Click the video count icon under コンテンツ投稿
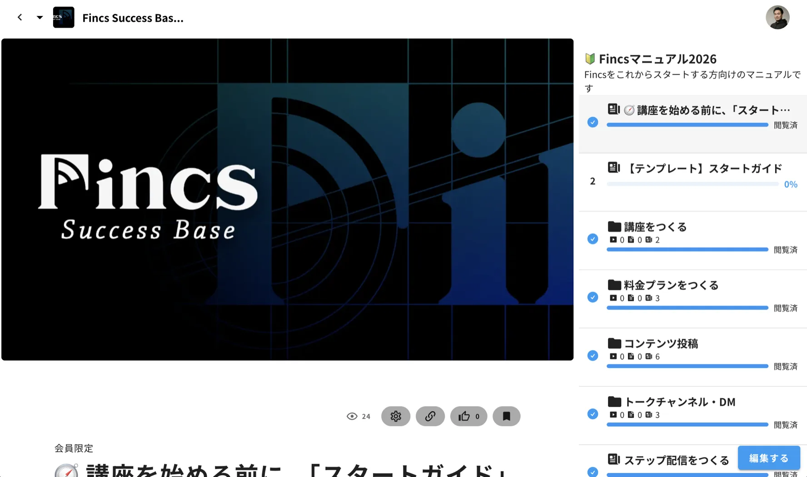This screenshot has width=807, height=477. coord(613,356)
